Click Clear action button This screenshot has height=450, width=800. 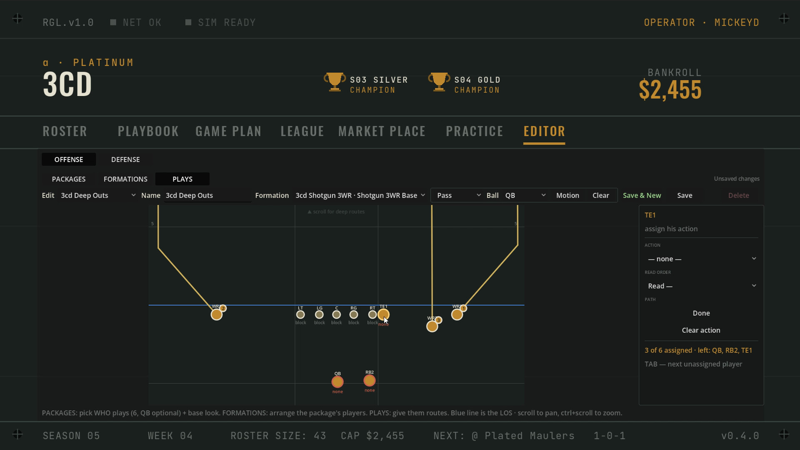(x=701, y=330)
